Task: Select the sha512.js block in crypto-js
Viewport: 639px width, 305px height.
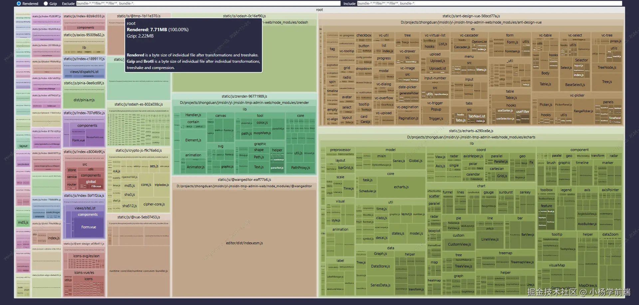Action: click(x=129, y=206)
